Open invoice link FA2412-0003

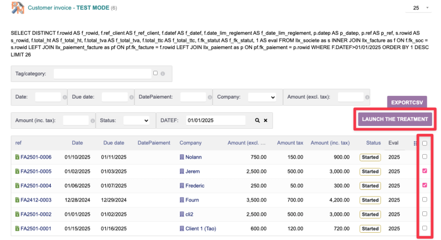[x=36, y=200]
